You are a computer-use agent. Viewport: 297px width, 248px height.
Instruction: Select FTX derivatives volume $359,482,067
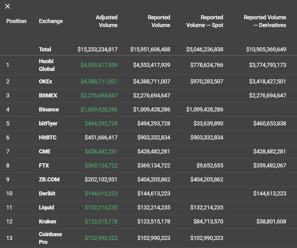tap(270, 166)
